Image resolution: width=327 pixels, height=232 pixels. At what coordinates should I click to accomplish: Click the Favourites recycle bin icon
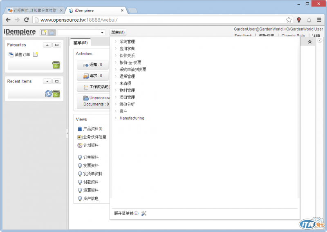pos(56,65)
